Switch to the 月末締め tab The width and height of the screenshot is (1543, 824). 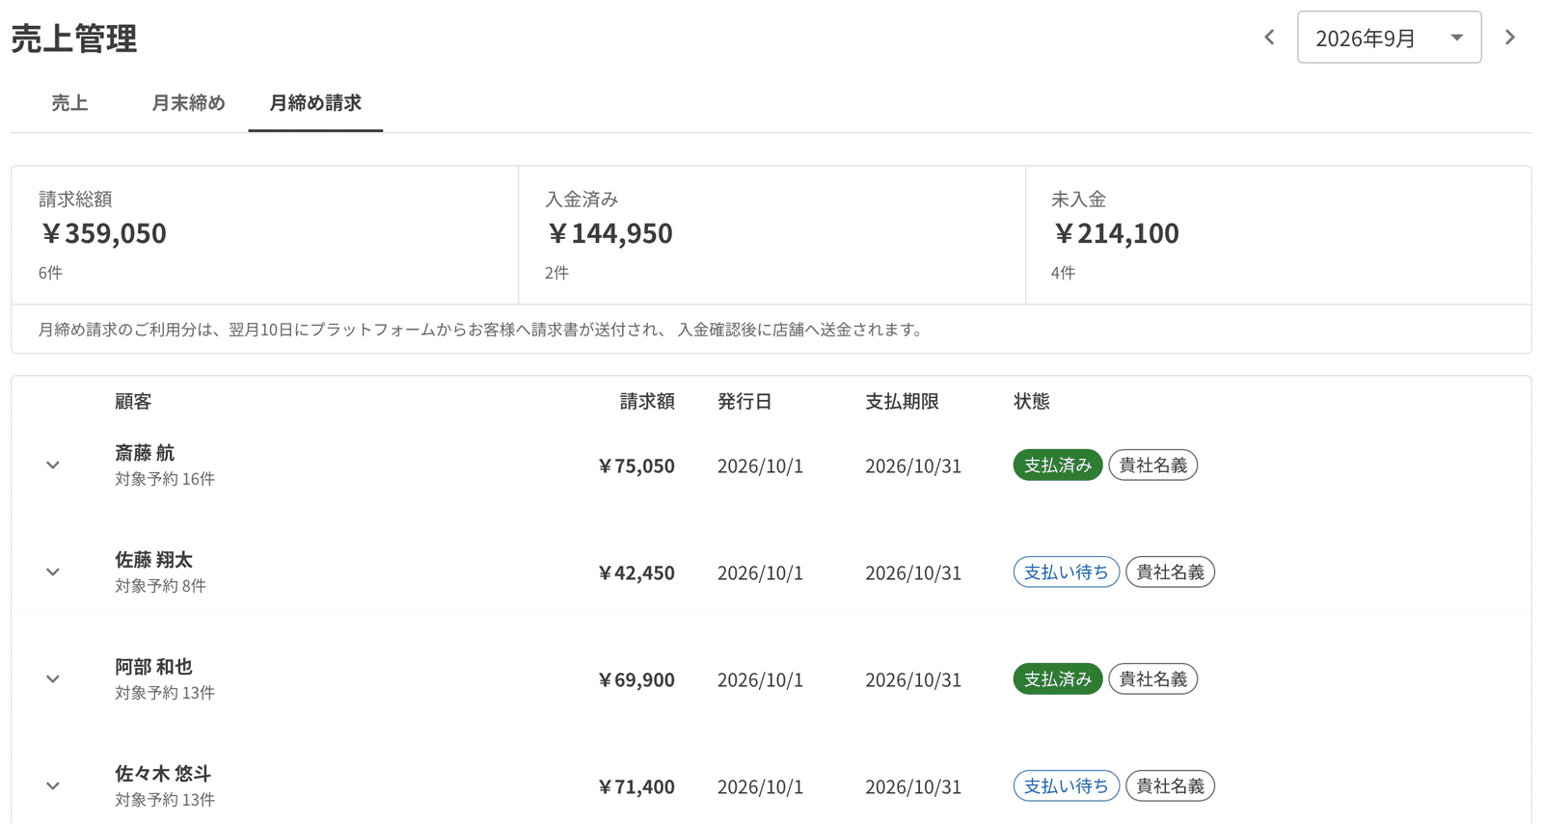(x=188, y=103)
